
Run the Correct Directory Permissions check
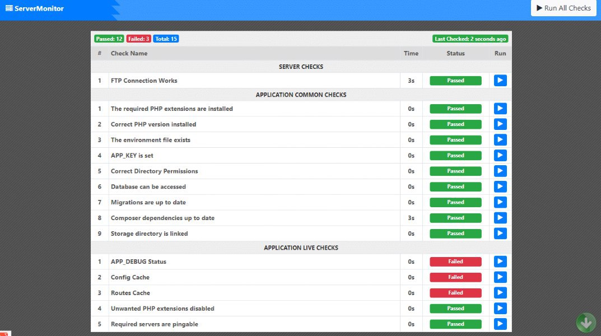(x=500, y=171)
